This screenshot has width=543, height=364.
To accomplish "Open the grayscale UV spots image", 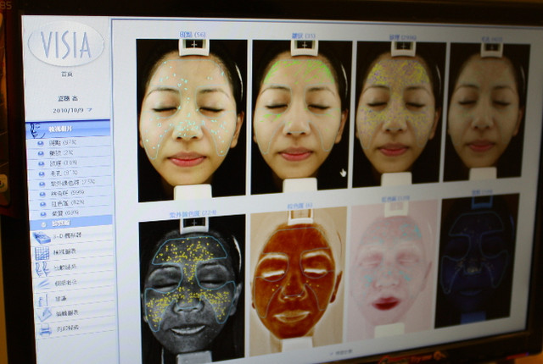I will point(192,288).
